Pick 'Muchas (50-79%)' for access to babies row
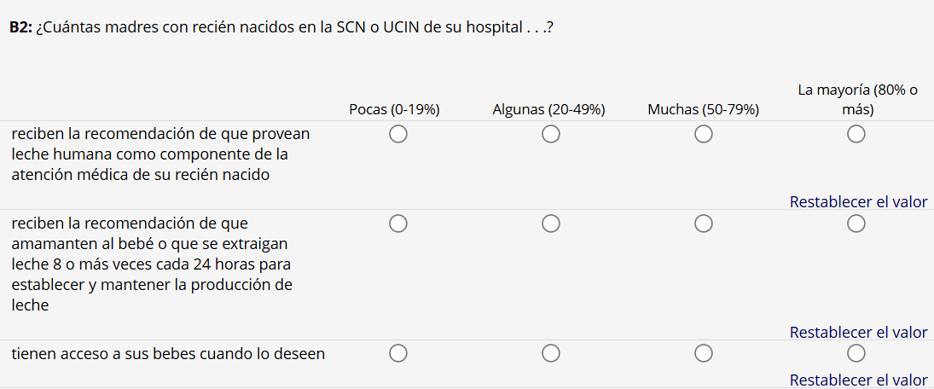Viewport: 934px width, 389px height. pyautogui.click(x=703, y=353)
